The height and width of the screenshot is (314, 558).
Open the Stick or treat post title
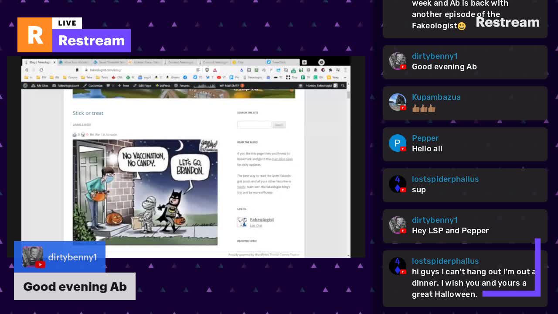[88, 113]
